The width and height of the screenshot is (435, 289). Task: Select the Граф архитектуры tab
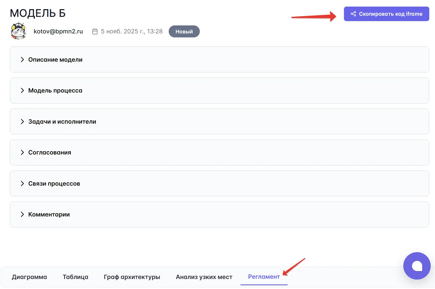click(132, 277)
